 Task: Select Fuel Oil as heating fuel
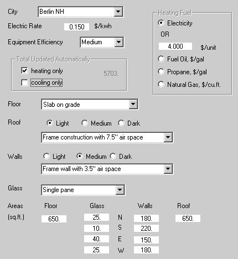pyautogui.click(x=161, y=59)
